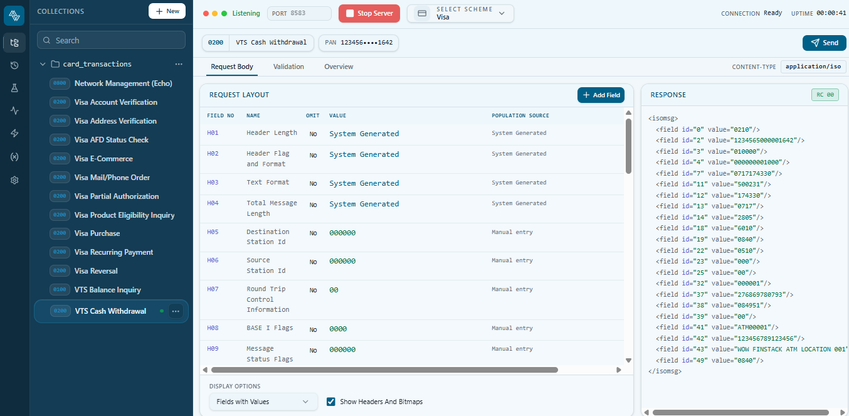Click scroll-up arrow of request layout
849x416 pixels.
[629, 112]
